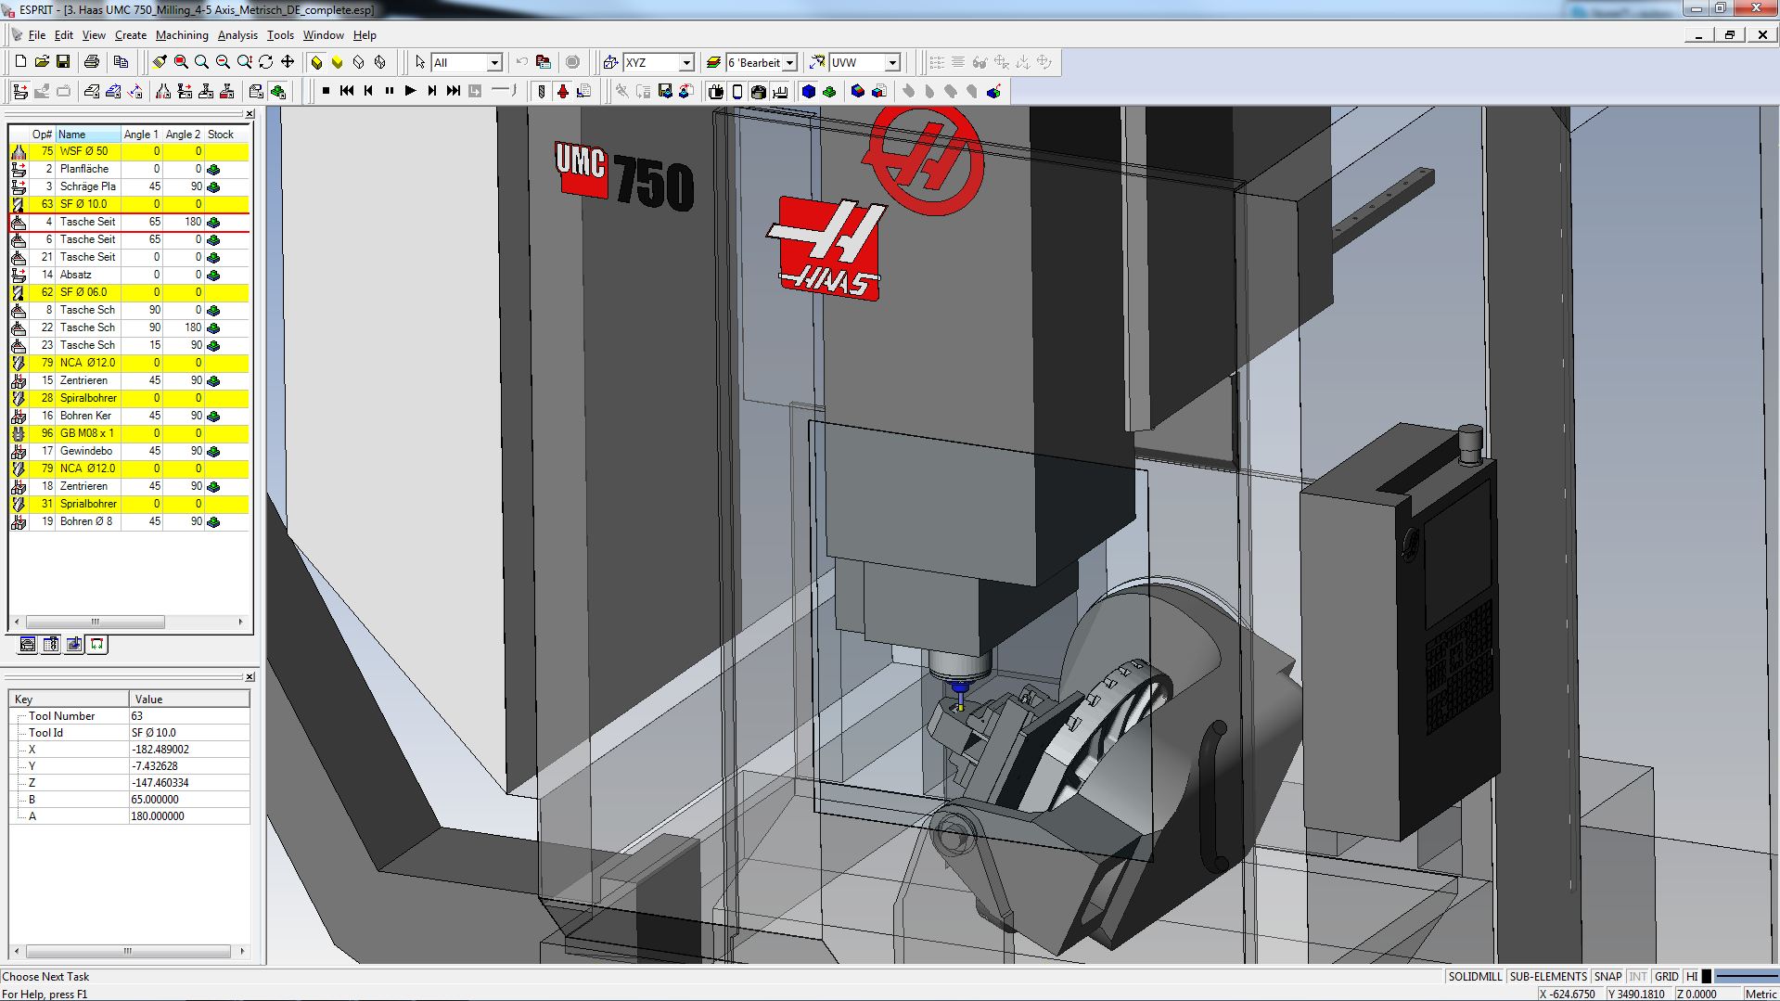Image resolution: width=1780 pixels, height=1001 pixels.
Task: Click the Pan view cross-arrow icon
Action: click(x=288, y=62)
